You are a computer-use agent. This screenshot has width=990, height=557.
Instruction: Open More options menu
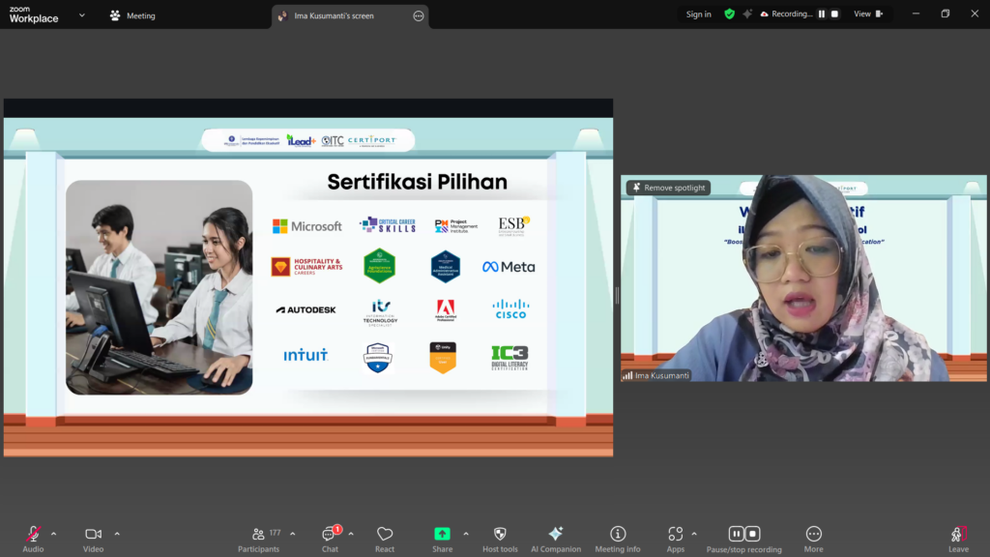pyautogui.click(x=813, y=540)
